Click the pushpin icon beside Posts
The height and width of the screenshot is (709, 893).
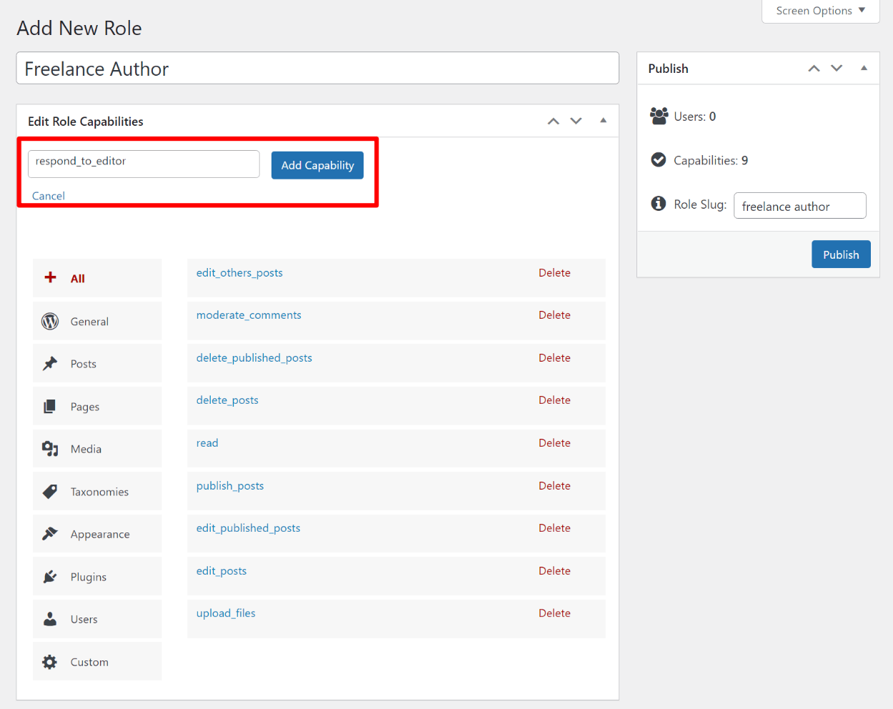tap(50, 364)
